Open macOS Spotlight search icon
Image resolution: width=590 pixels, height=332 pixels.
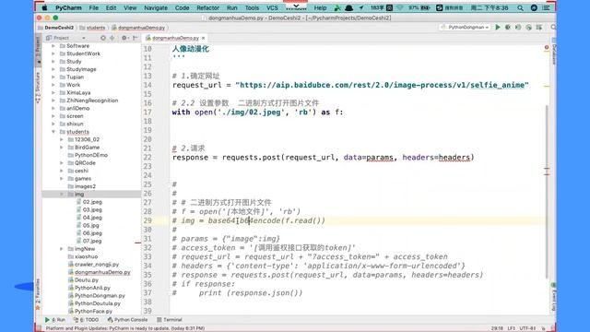(520, 7)
